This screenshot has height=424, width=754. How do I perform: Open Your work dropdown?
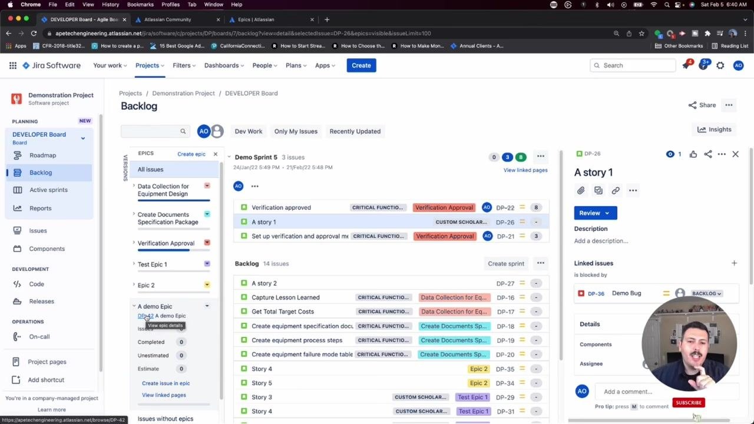pos(110,65)
